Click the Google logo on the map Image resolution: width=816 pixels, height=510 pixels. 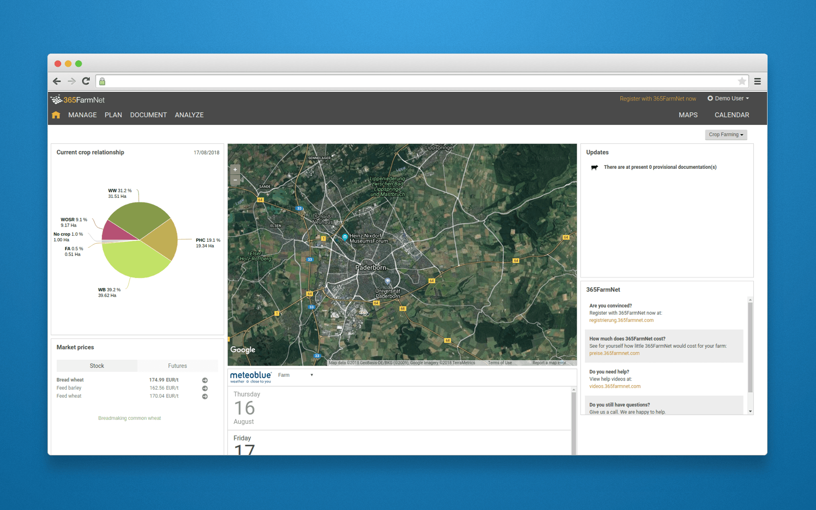tap(243, 350)
